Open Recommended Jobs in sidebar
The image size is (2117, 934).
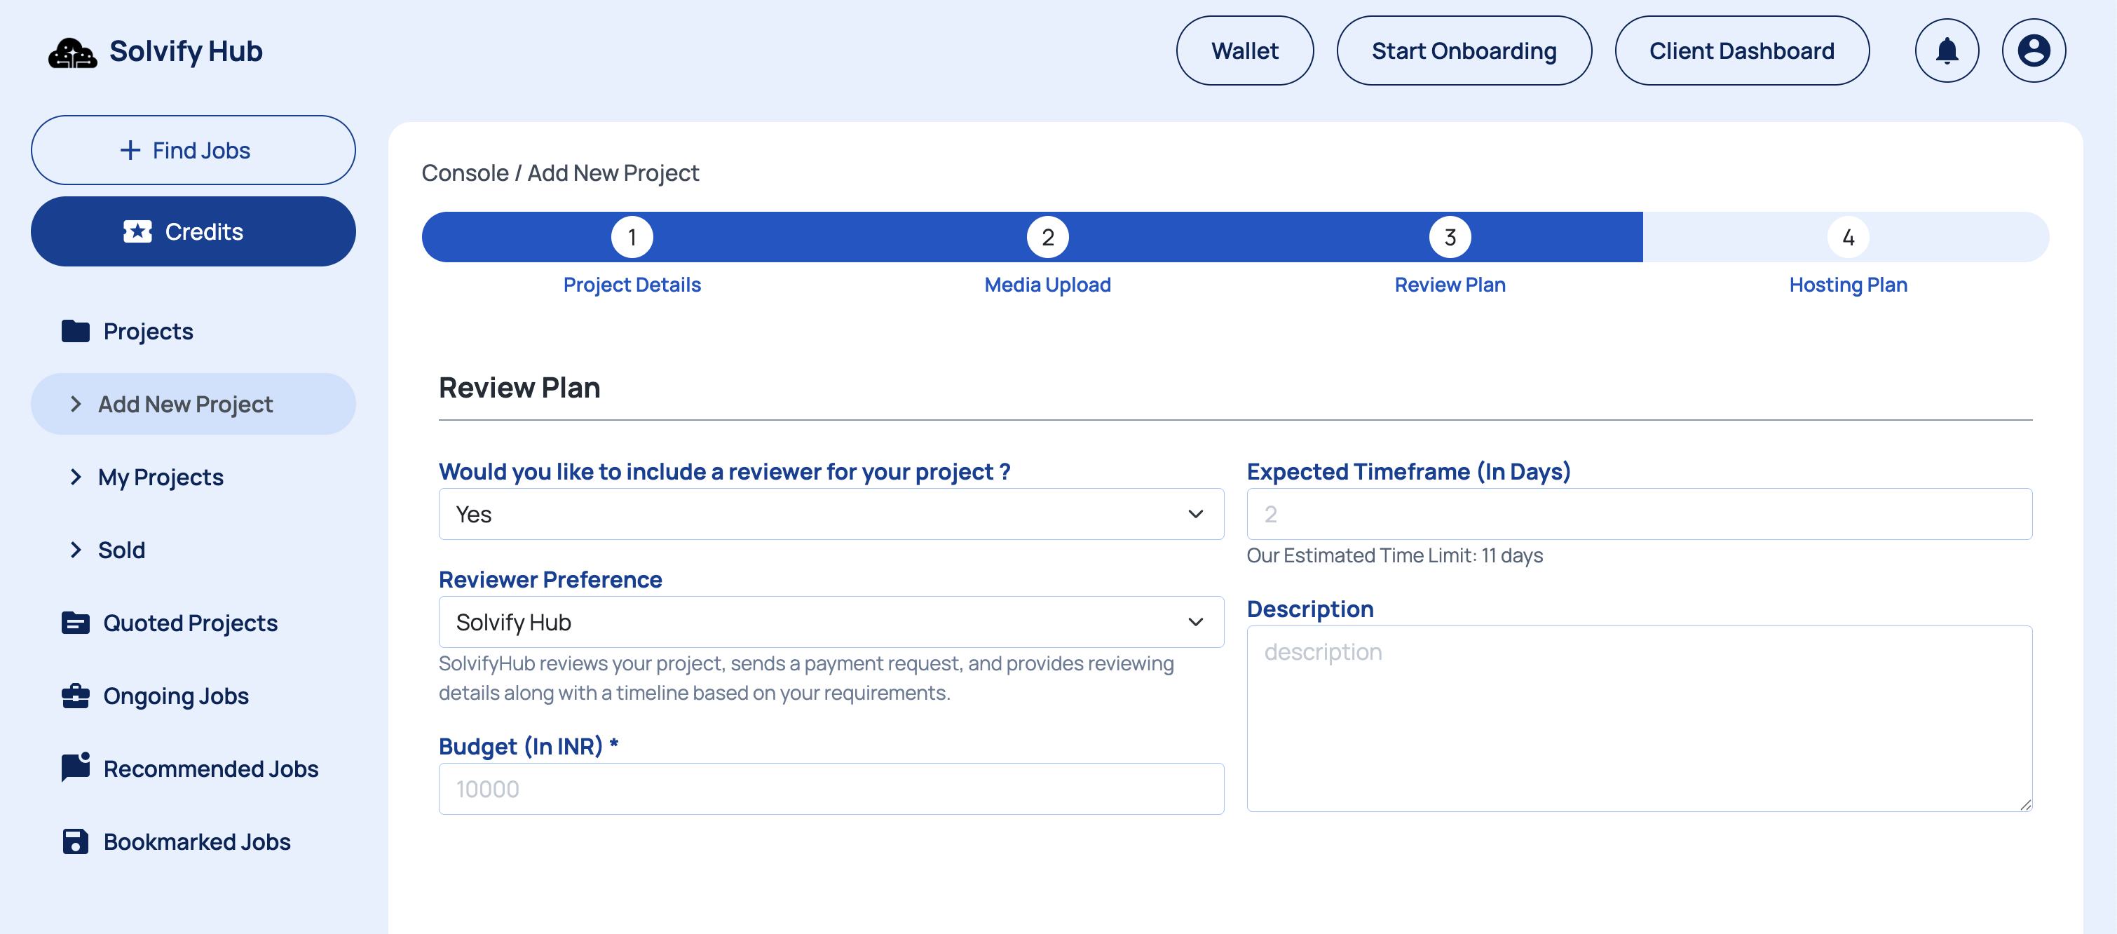coord(193,769)
